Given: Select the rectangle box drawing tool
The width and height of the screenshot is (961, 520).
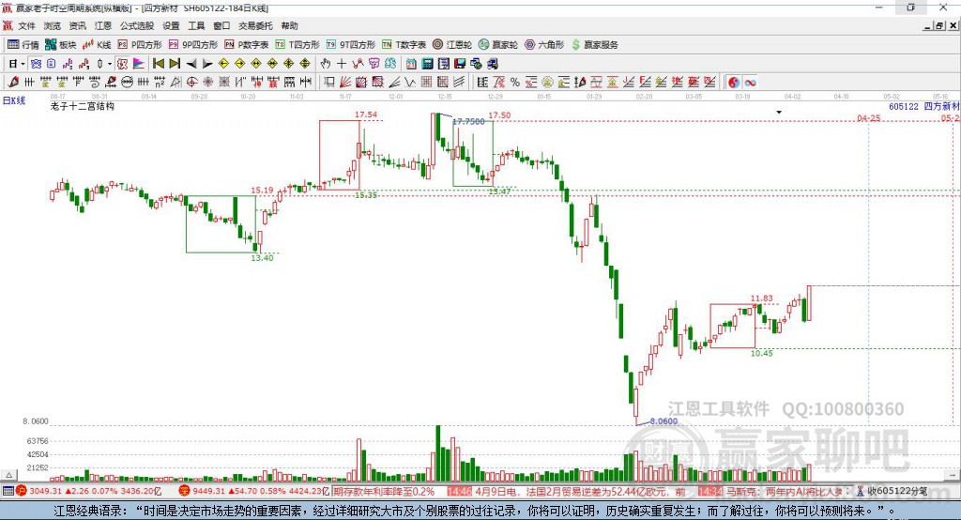Looking at the screenshot, I should click(329, 83).
